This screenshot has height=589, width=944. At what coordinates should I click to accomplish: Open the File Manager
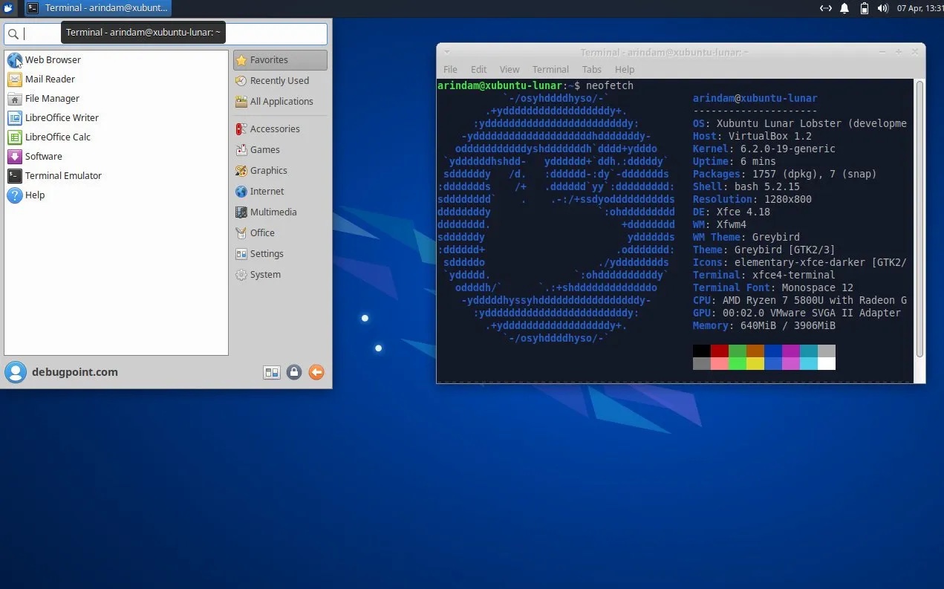tap(52, 98)
